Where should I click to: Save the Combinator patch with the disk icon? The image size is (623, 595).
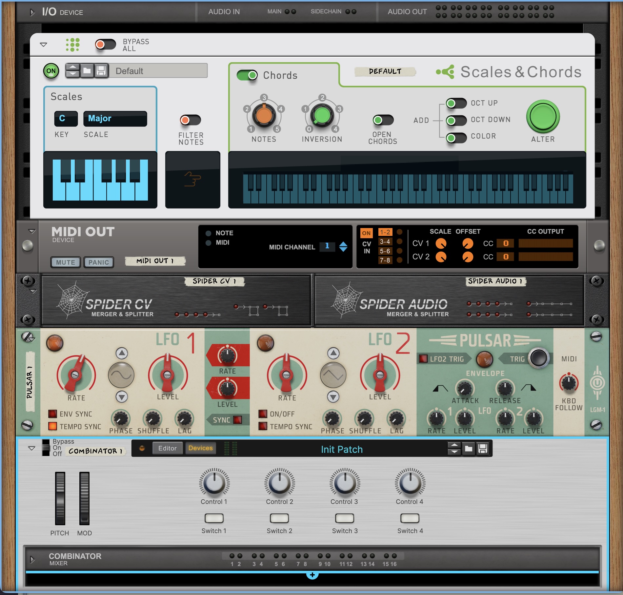coord(483,448)
